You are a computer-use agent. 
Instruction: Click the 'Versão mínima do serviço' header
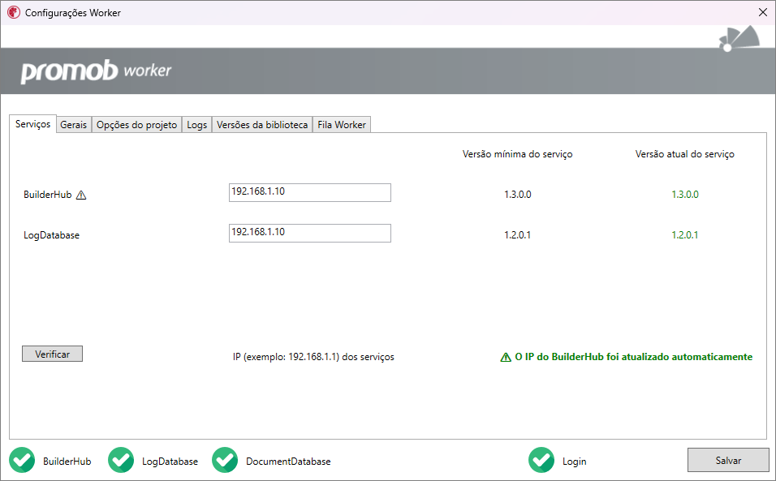(518, 154)
